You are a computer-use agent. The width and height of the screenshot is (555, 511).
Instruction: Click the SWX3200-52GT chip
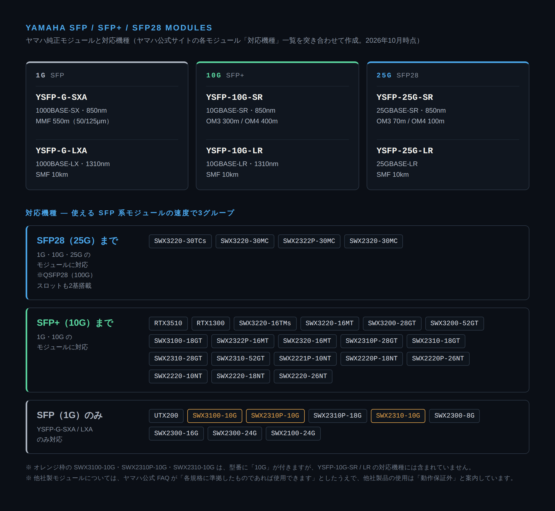pyautogui.click(x=454, y=323)
